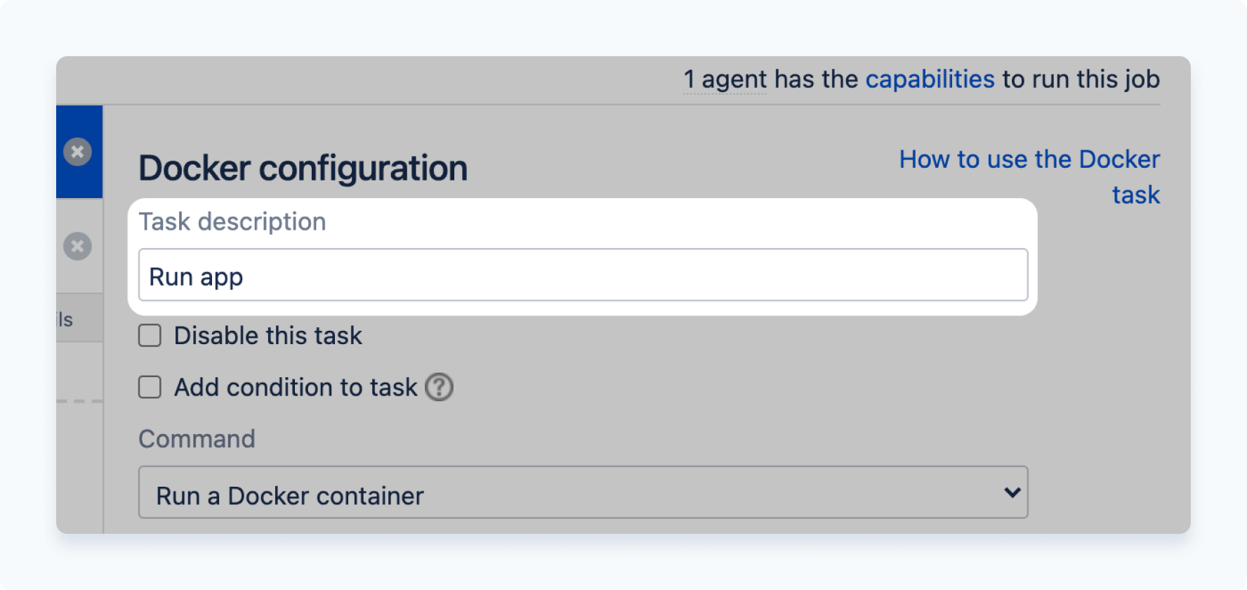Enable the Disable this task checkbox
1247x590 pixels.
pyautogui.click(x=149, y=336)
